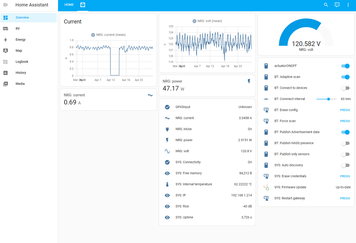Image resolution: width=356 pixels, height=243 pixels.
Task: Click the eye icon beside SYS: Free memory
Action: [167, 173]
